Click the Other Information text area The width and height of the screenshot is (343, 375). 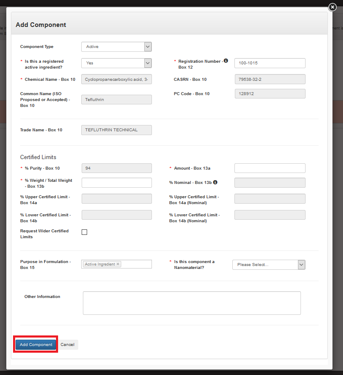(x=191, y=303)
